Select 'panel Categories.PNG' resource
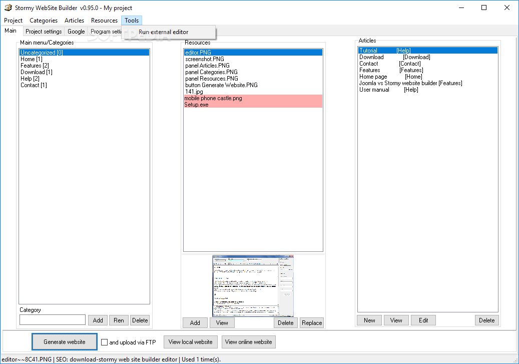This screenshot has width=519, height=364. coord(253,72)
